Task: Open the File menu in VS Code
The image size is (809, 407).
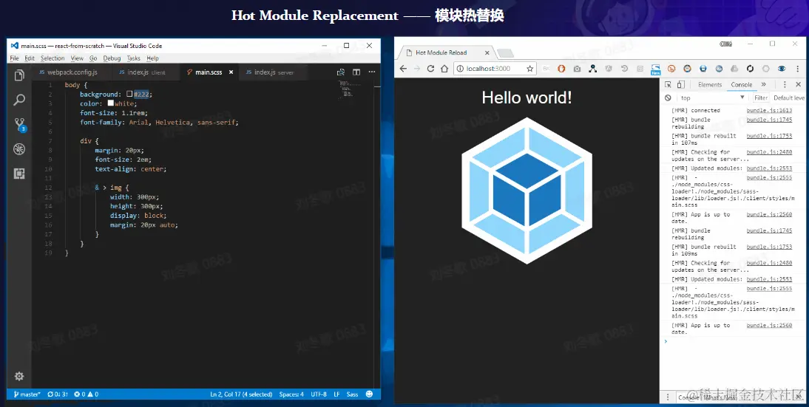Action: coord(15,58)
